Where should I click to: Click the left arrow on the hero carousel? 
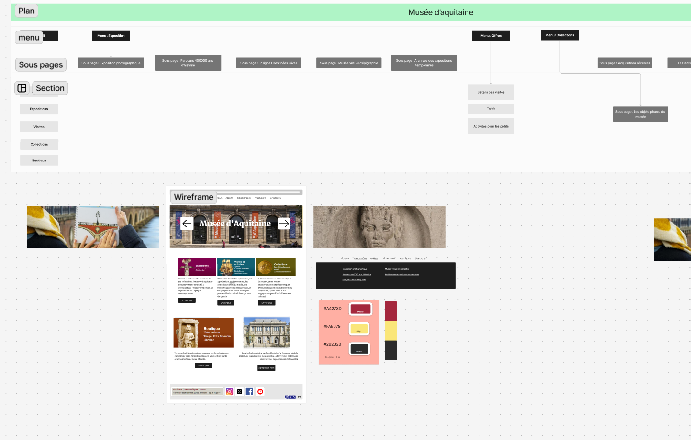187,223
